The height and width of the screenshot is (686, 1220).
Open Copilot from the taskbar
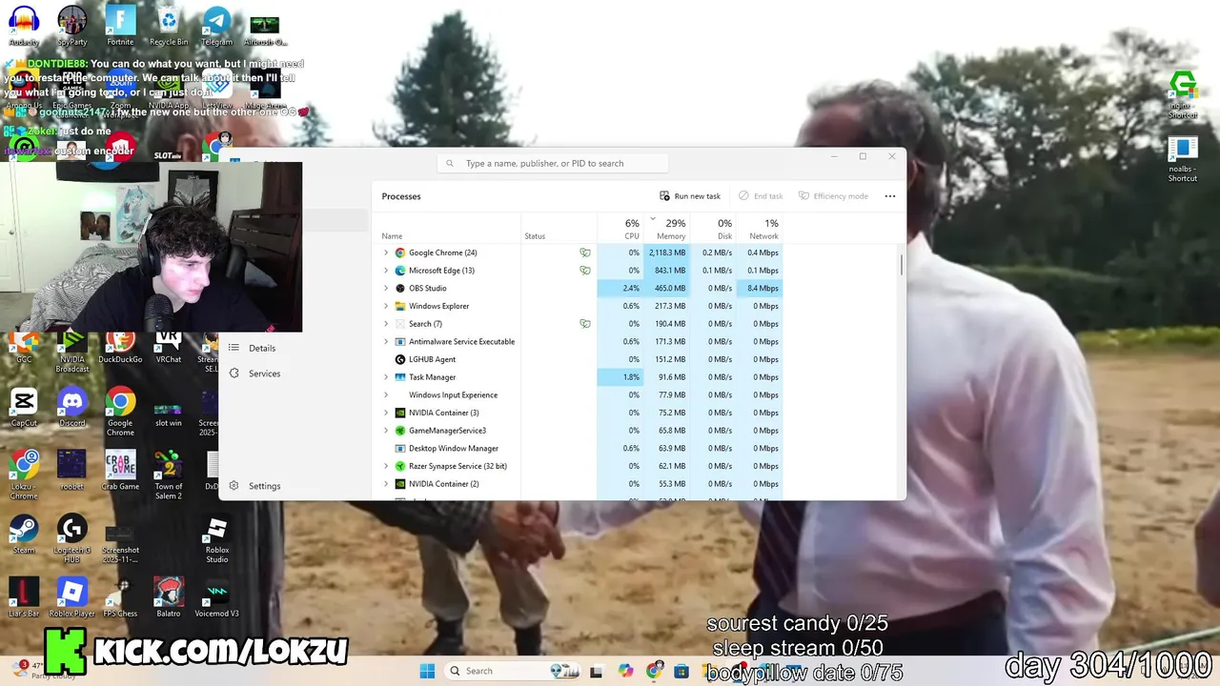point(625,671)
